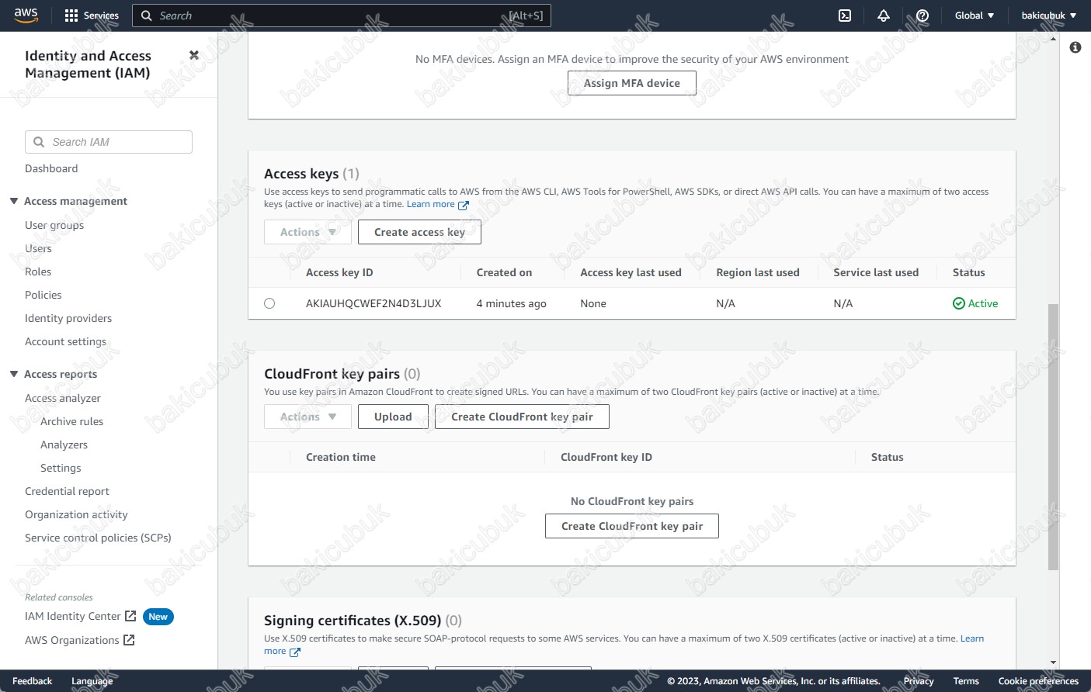Open the AWS Organizations link

pos(72,640)
